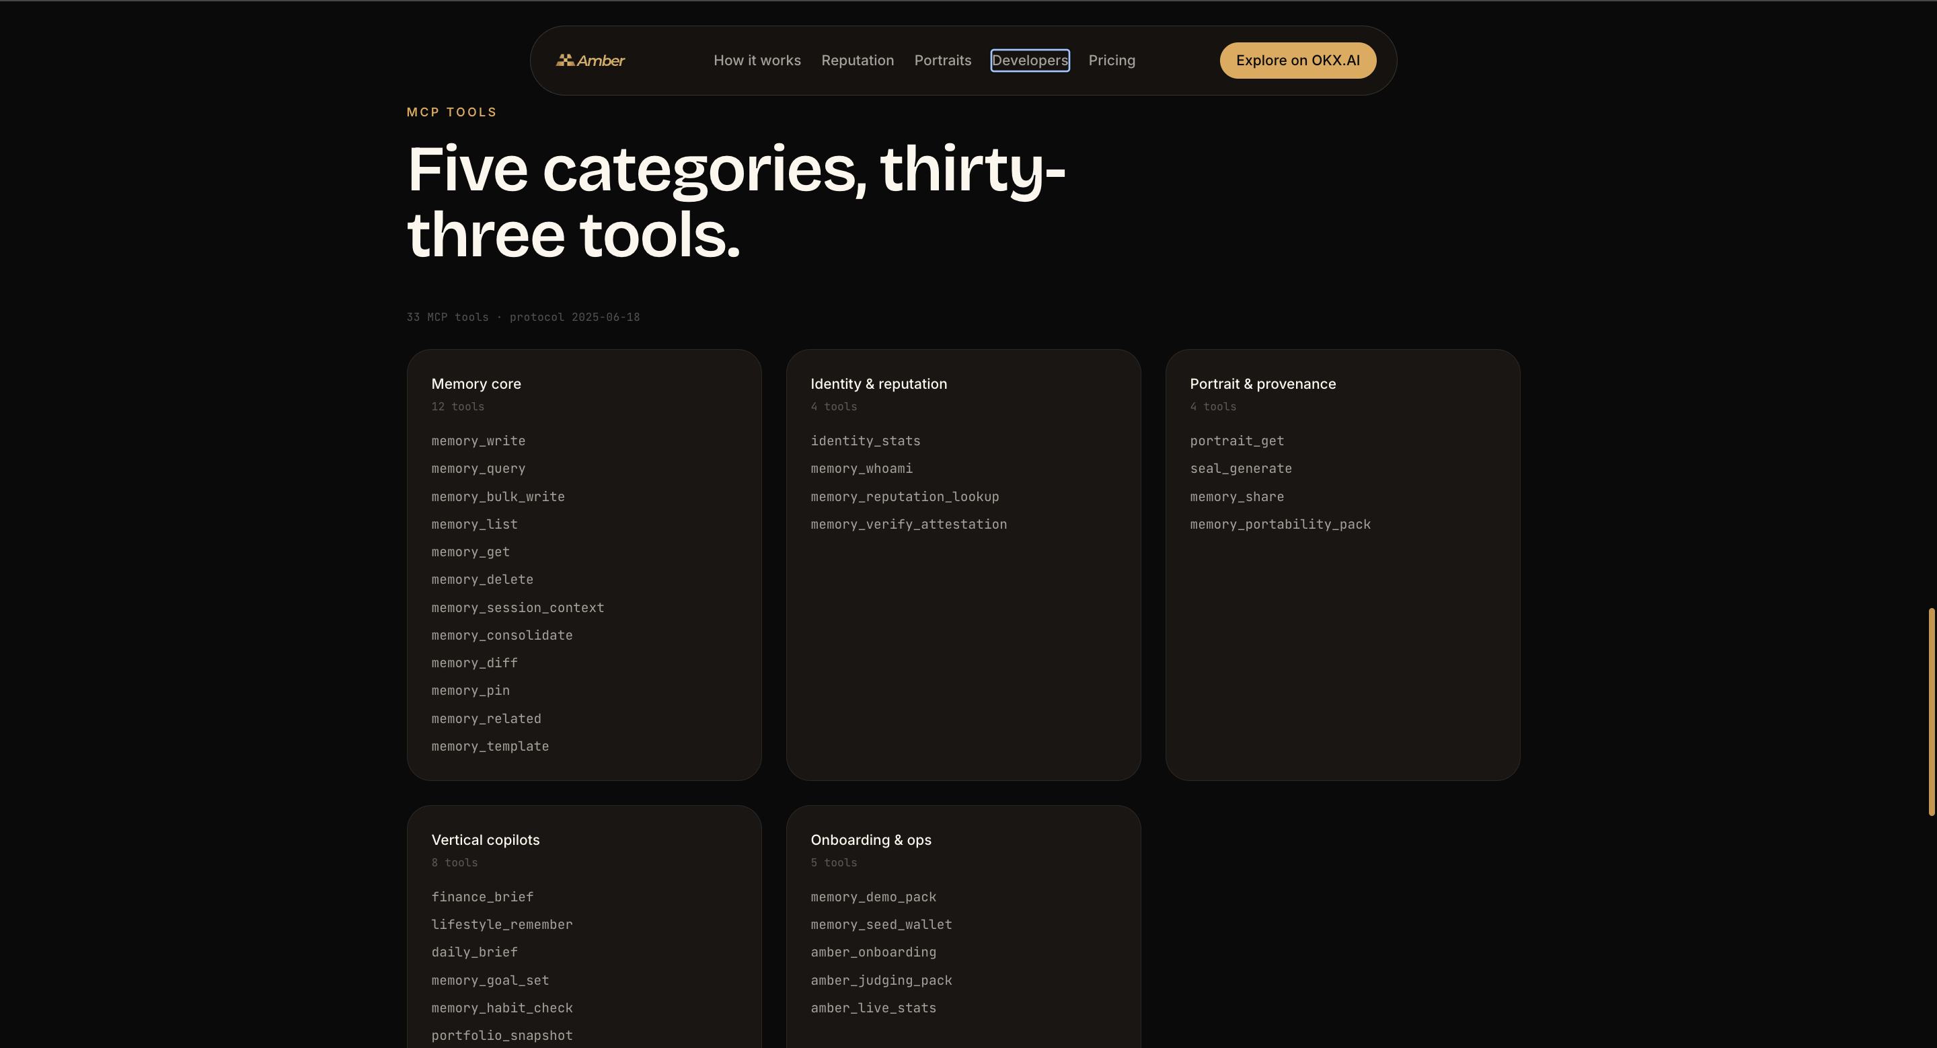Click the Vertical copilots card title

(485, 839)
